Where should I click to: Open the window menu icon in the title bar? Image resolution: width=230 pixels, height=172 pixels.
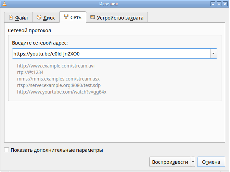pyautogui.click(x=3, y=3)
